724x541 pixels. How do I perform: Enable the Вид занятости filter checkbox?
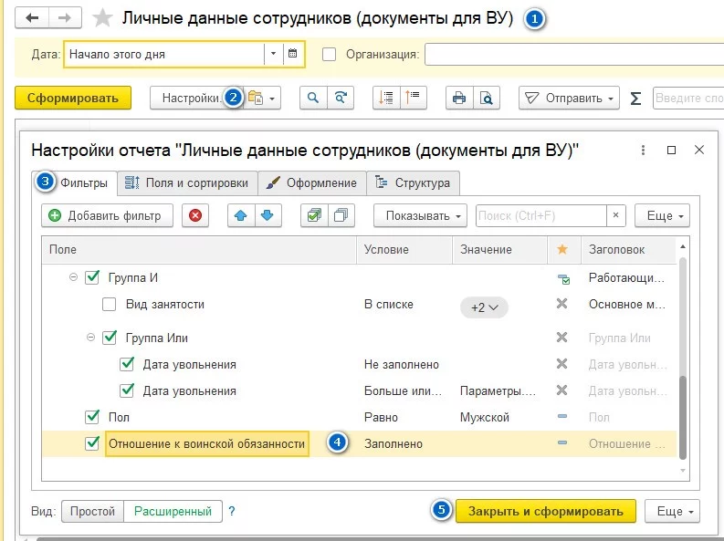click(x=109, y=305)
